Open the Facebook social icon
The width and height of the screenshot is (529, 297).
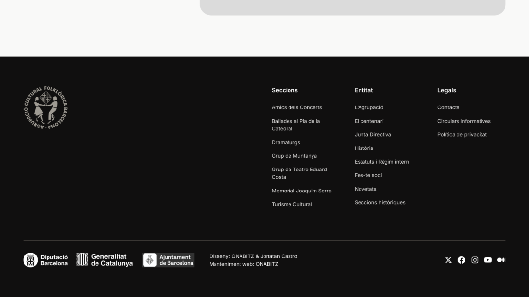point(461,260)
